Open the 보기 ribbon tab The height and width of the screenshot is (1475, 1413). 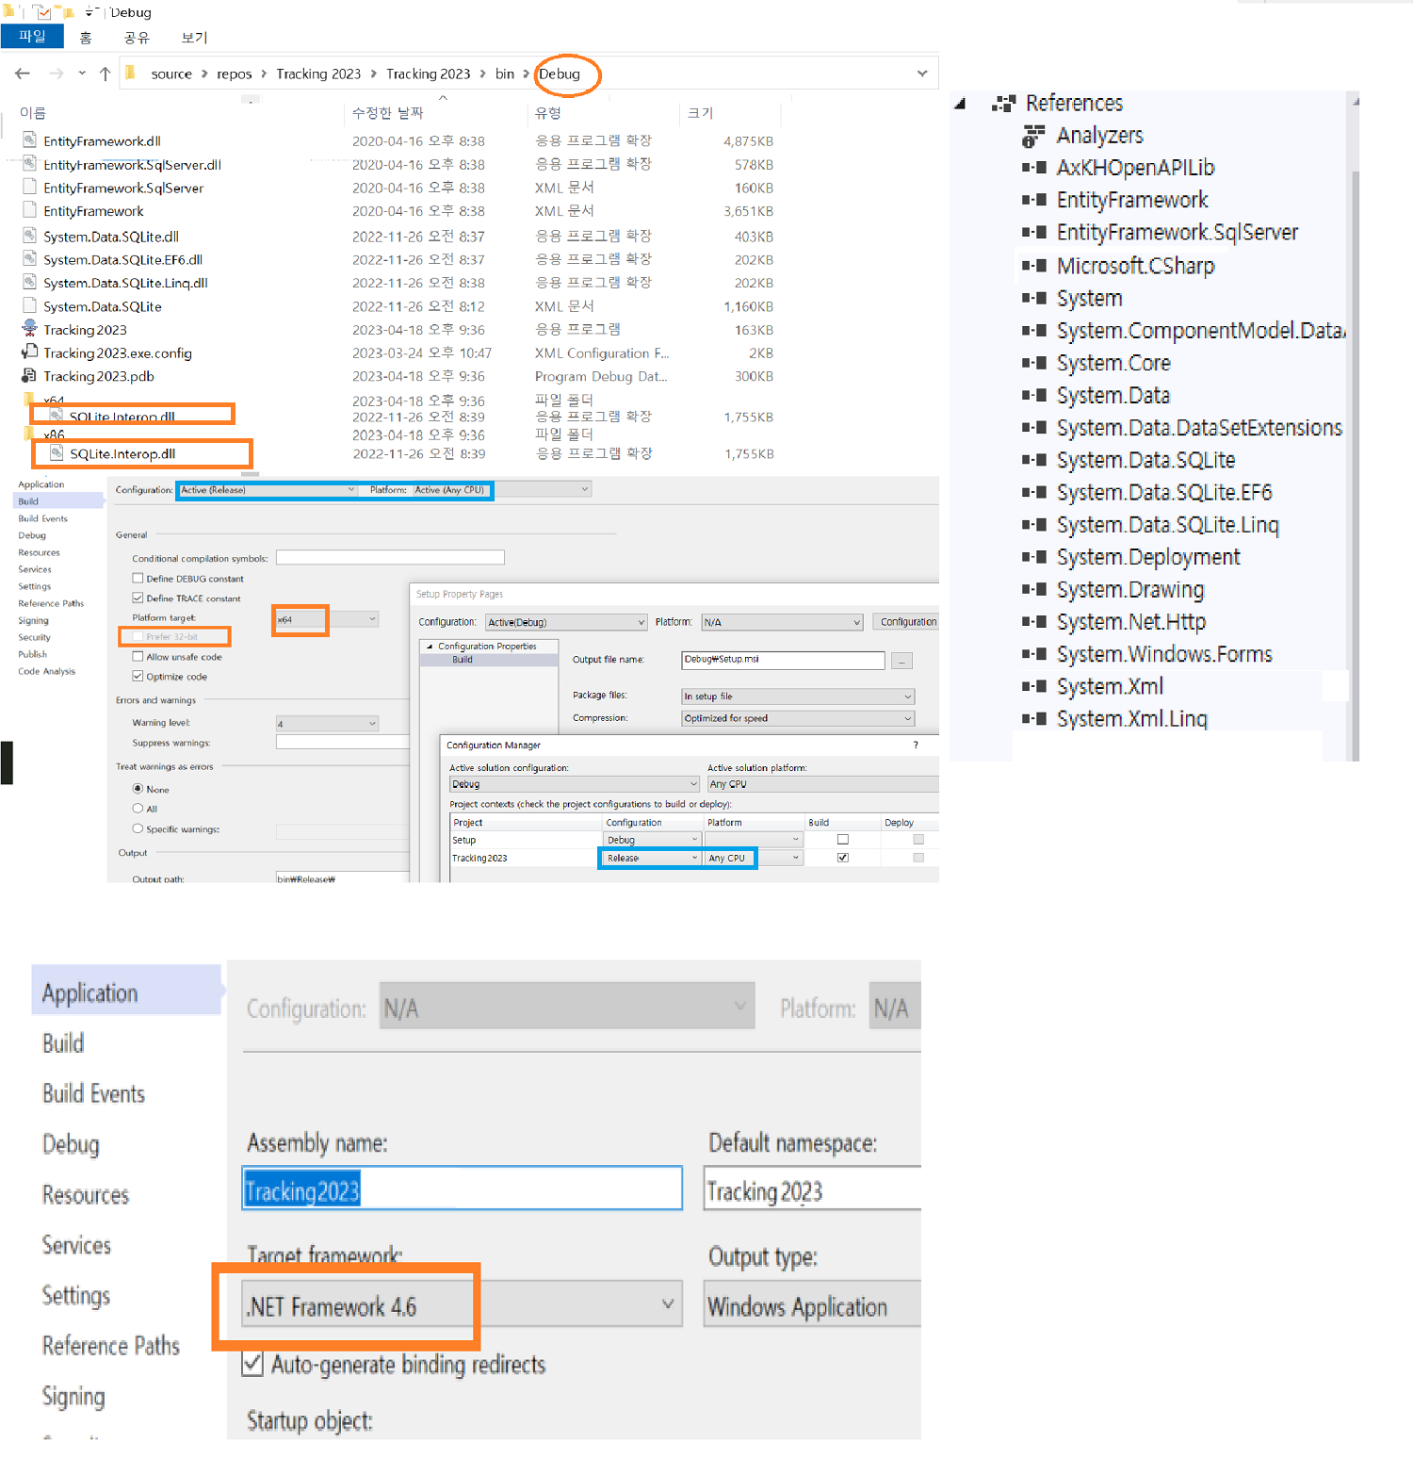(x=194, y=38)
